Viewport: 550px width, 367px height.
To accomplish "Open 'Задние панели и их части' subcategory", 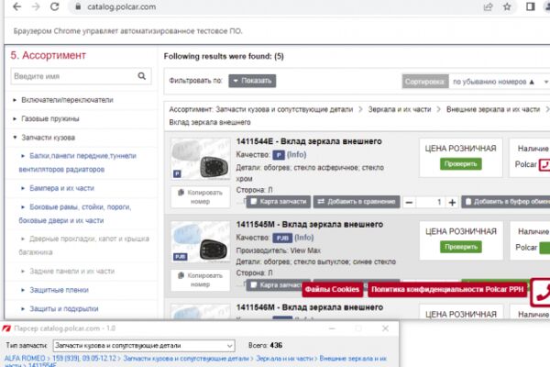I will pyautogui.click(x=71, y=272).
